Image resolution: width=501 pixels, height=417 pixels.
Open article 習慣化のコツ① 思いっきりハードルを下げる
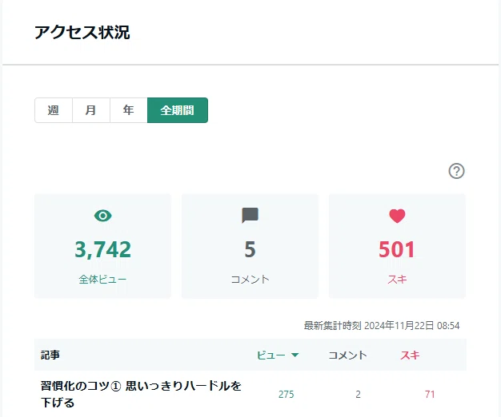coord(141,394)
